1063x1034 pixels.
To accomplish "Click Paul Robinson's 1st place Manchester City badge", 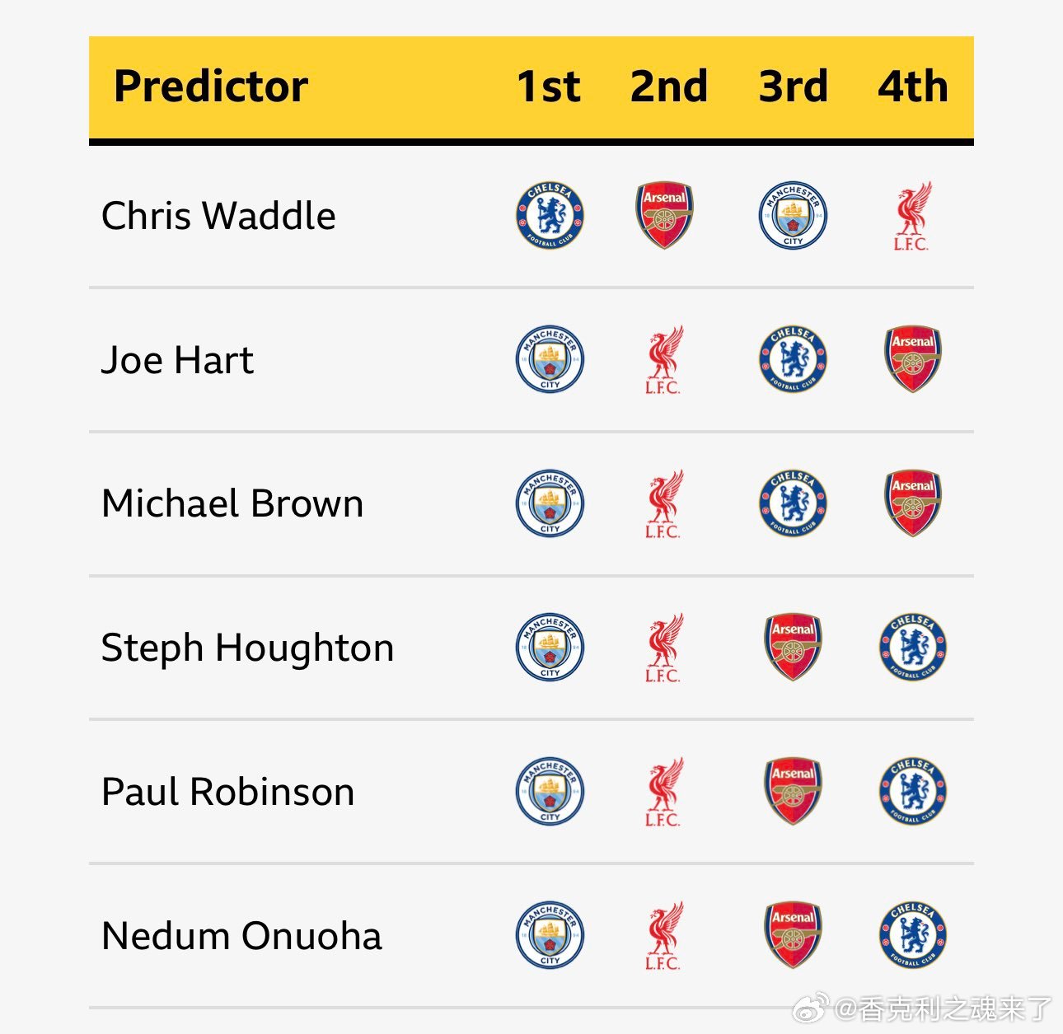I will [x=550, y=791].
